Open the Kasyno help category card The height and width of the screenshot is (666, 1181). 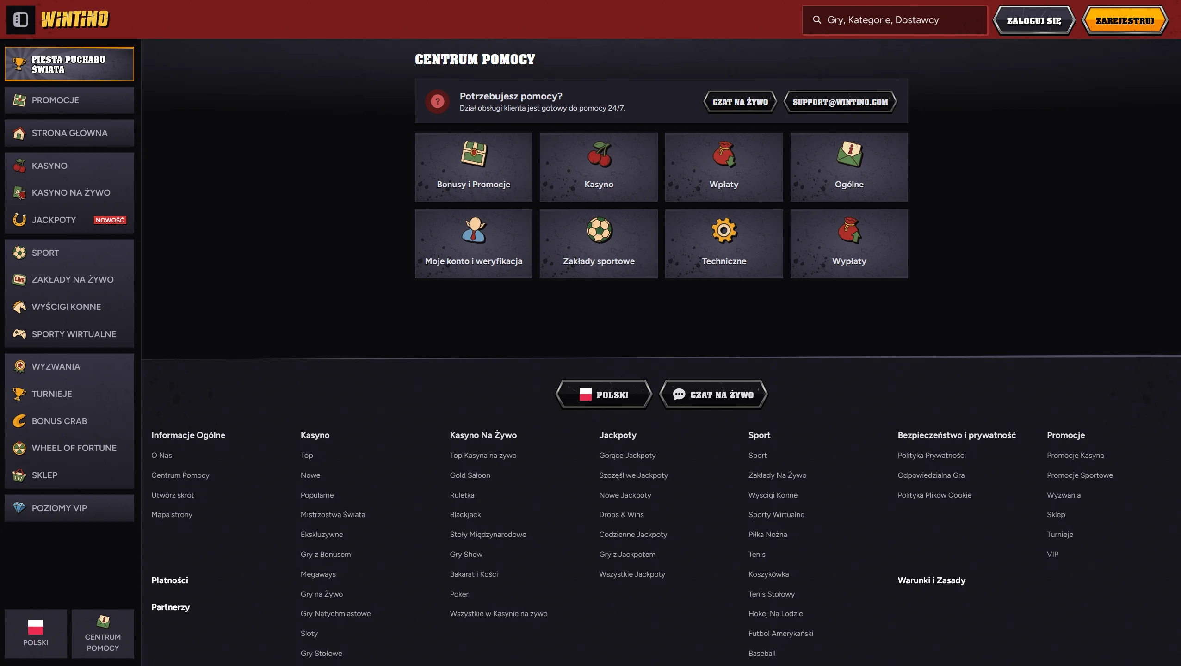[x=599, y=167]
